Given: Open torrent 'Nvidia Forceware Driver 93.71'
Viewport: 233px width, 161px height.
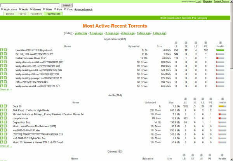Looking at the screenshot, I should pyautogui.click(x=31, y=58).
